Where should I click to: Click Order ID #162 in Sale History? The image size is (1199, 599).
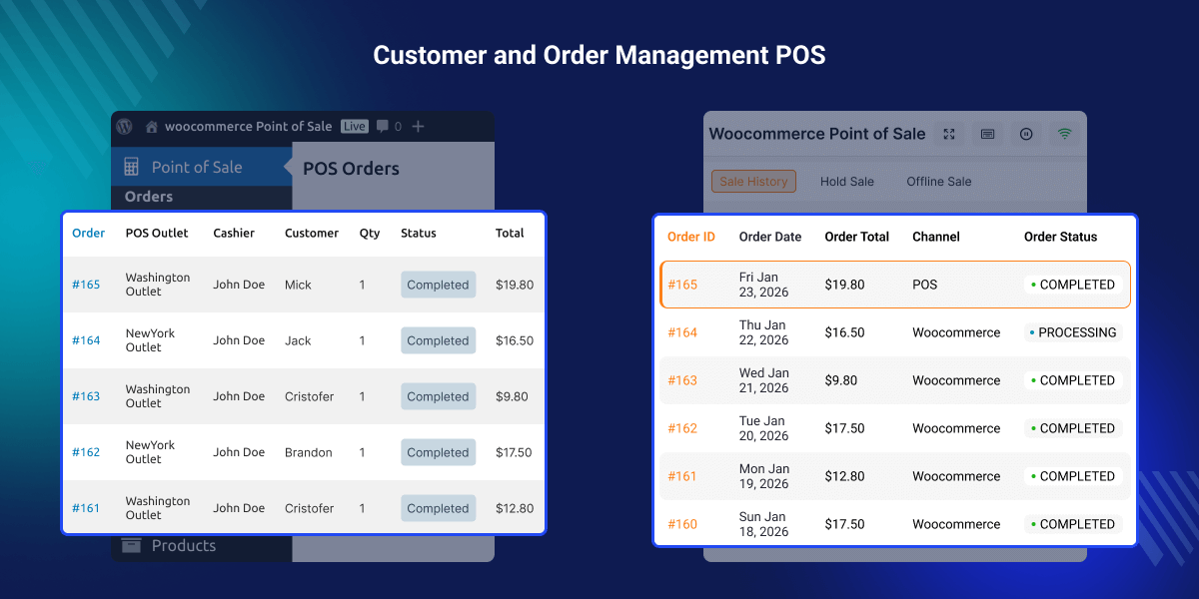(x=682, y=428)
